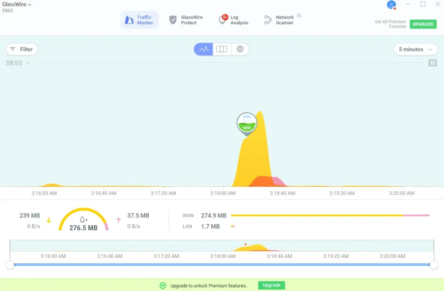
Task: Click the bottom green Upgrade button
Action: click(x=271, y=285)
